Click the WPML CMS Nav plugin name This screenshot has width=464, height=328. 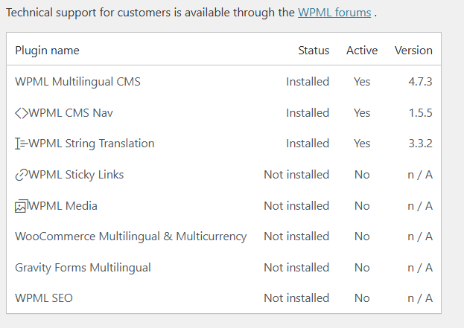point(71,113)
